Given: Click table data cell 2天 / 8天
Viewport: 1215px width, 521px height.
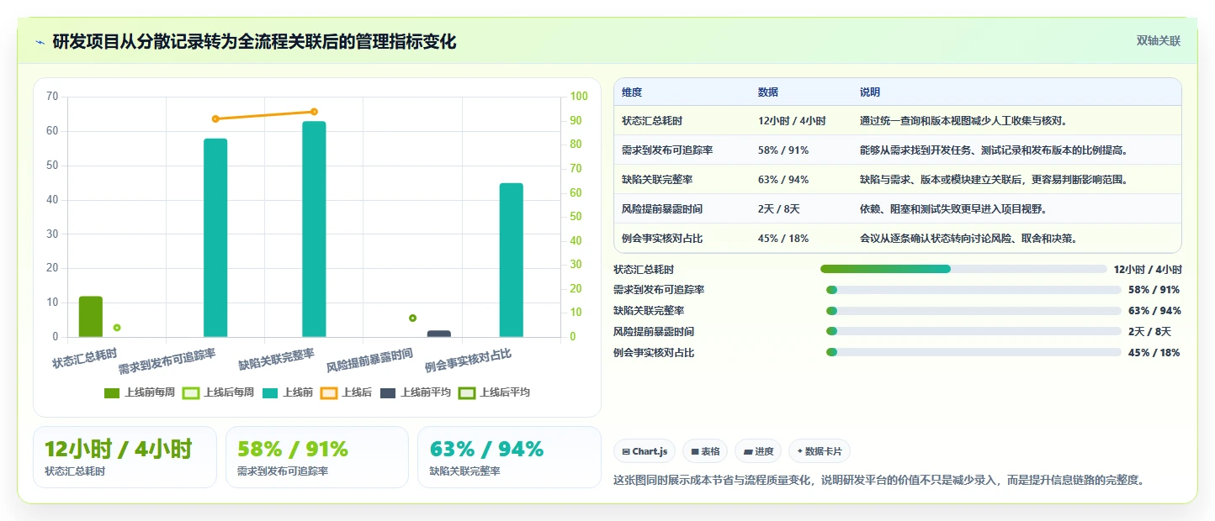Looking at the screenshot, I should pyautogui.click(x=779, y=209).
